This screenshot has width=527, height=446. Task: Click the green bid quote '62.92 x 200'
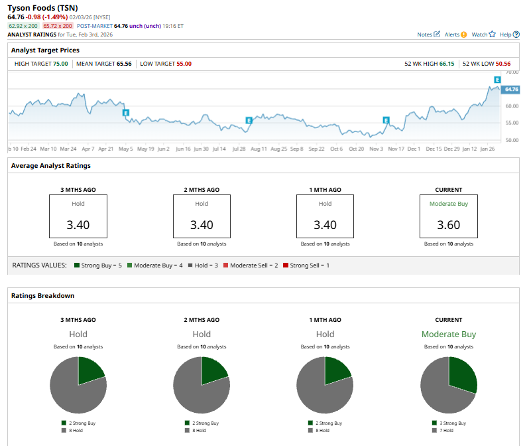(x=23, y=26)
